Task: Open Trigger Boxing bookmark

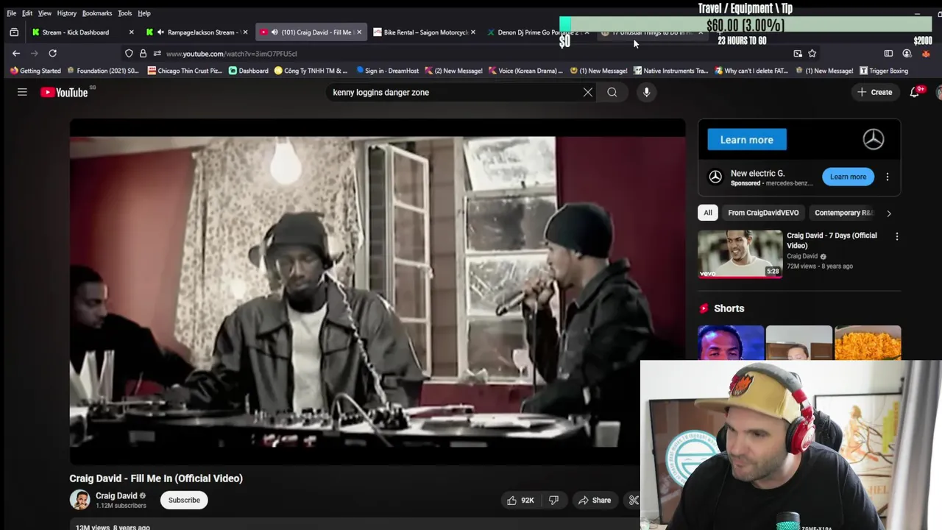Action: (x=884, y=71)
